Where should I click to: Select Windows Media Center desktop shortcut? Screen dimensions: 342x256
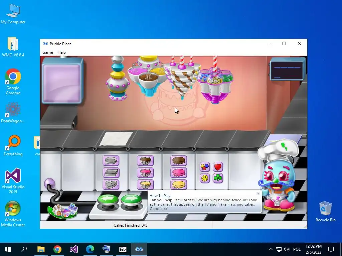tap(13, 214)
